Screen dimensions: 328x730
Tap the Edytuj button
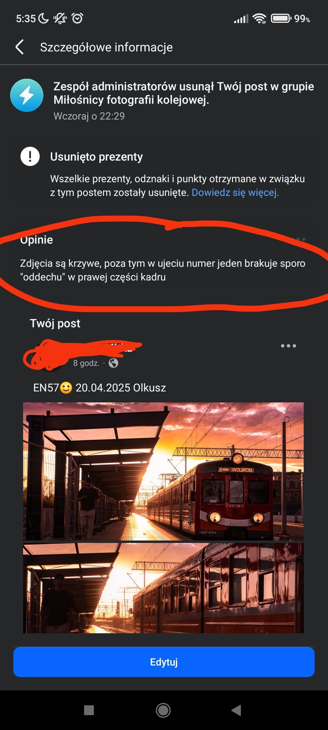(164, 662)
